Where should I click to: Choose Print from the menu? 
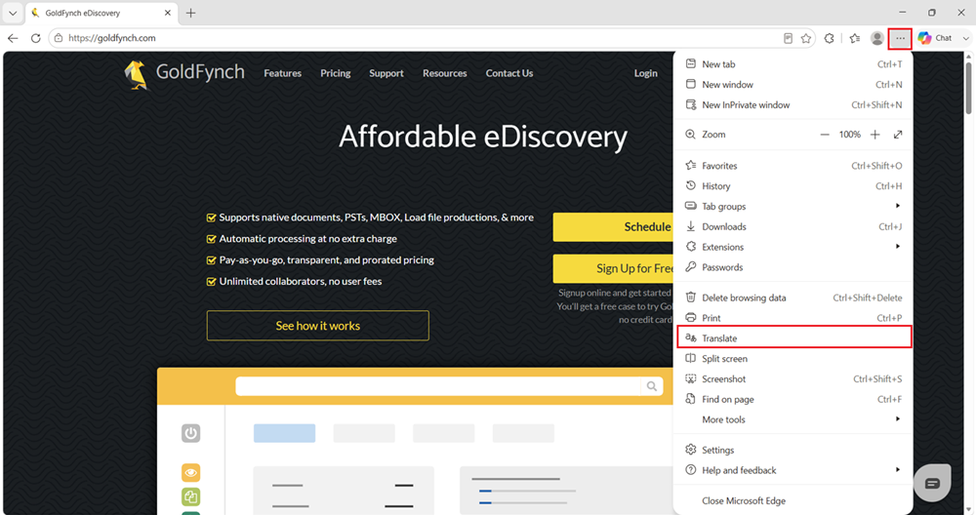click(x=793, y=318)
